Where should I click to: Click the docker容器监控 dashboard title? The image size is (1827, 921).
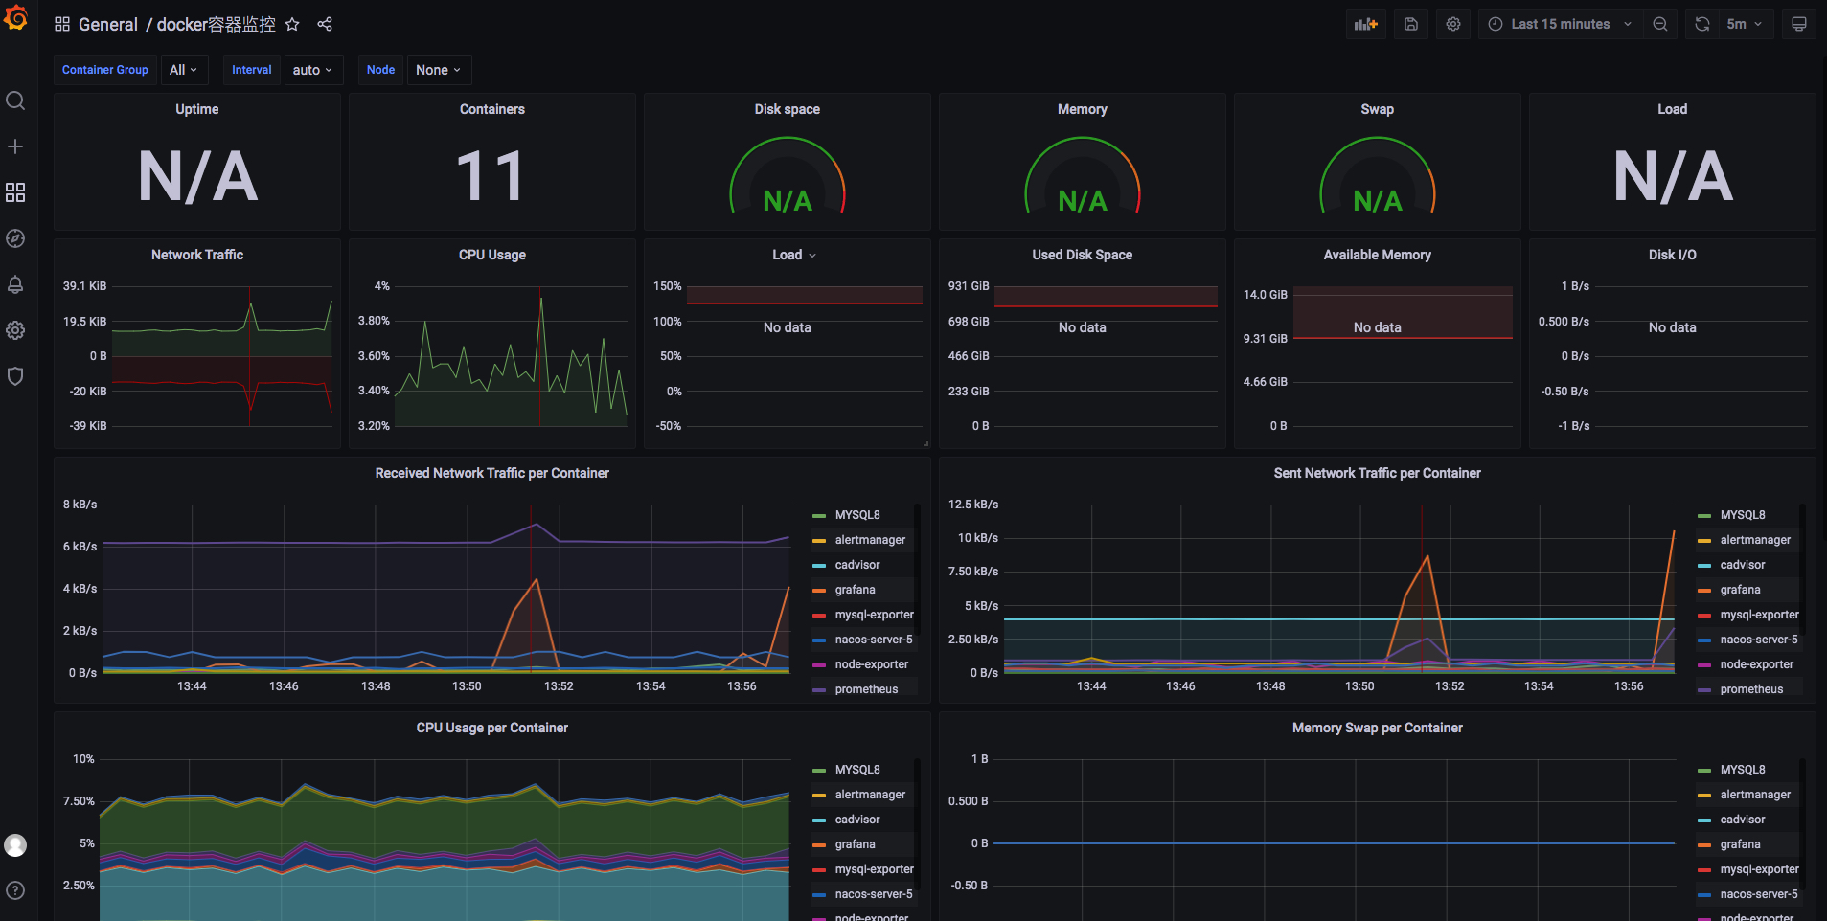point(216,24)
